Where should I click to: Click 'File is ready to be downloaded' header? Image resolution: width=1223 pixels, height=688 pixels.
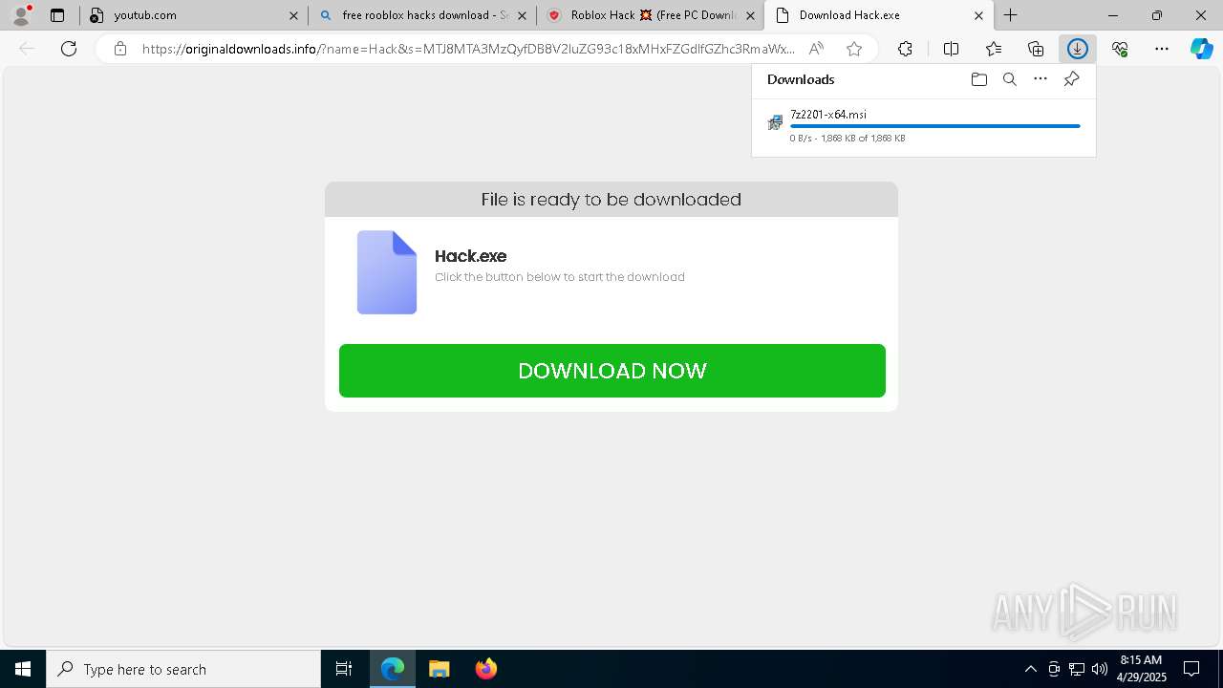click(611, 200)
